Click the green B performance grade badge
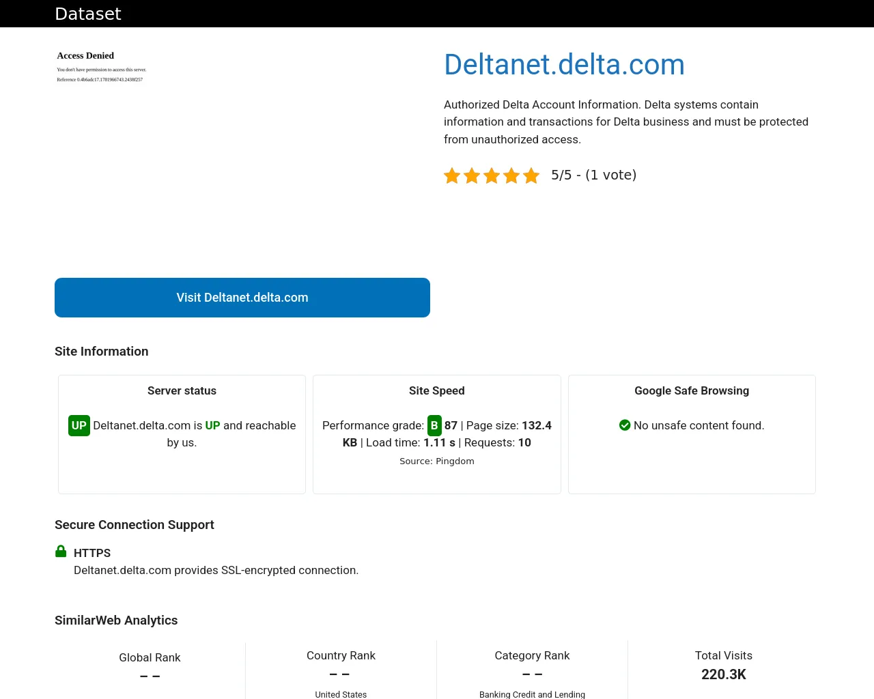 coord(434,426)
